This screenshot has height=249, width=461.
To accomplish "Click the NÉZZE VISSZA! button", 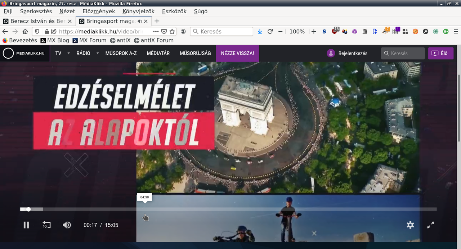I will [237, 53].
